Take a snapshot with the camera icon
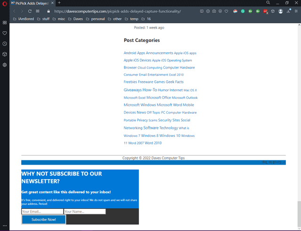Image resolution: width=301 pixels, height=231 pixels. click(214, 11)
